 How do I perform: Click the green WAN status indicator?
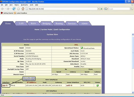coord(98,85)
